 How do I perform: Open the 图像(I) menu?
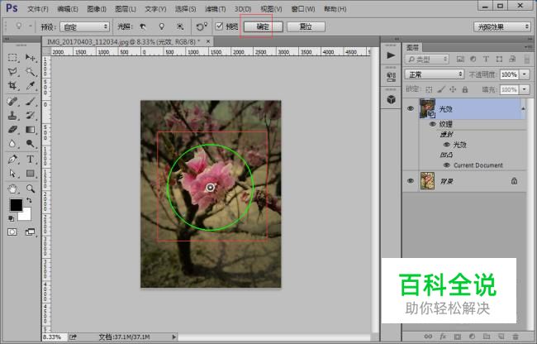tap(97, 9)
